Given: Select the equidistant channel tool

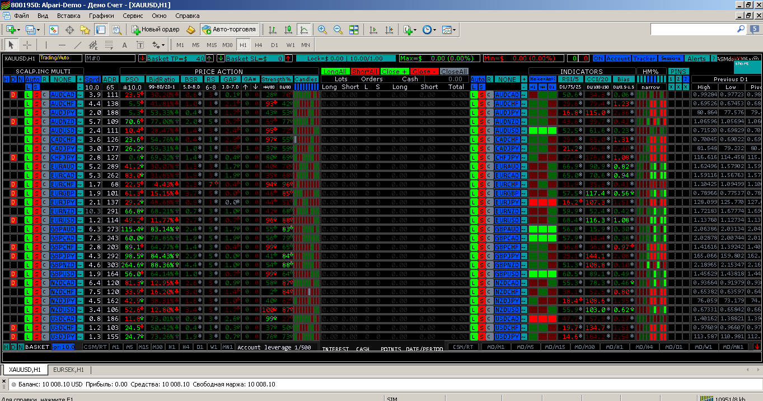Looking at the screenshot, I should click(93, 45).
